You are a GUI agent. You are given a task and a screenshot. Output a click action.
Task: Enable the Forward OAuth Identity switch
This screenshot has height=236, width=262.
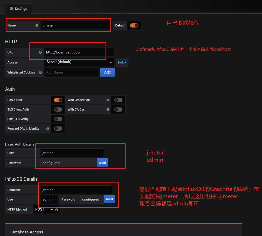[58, 129]
